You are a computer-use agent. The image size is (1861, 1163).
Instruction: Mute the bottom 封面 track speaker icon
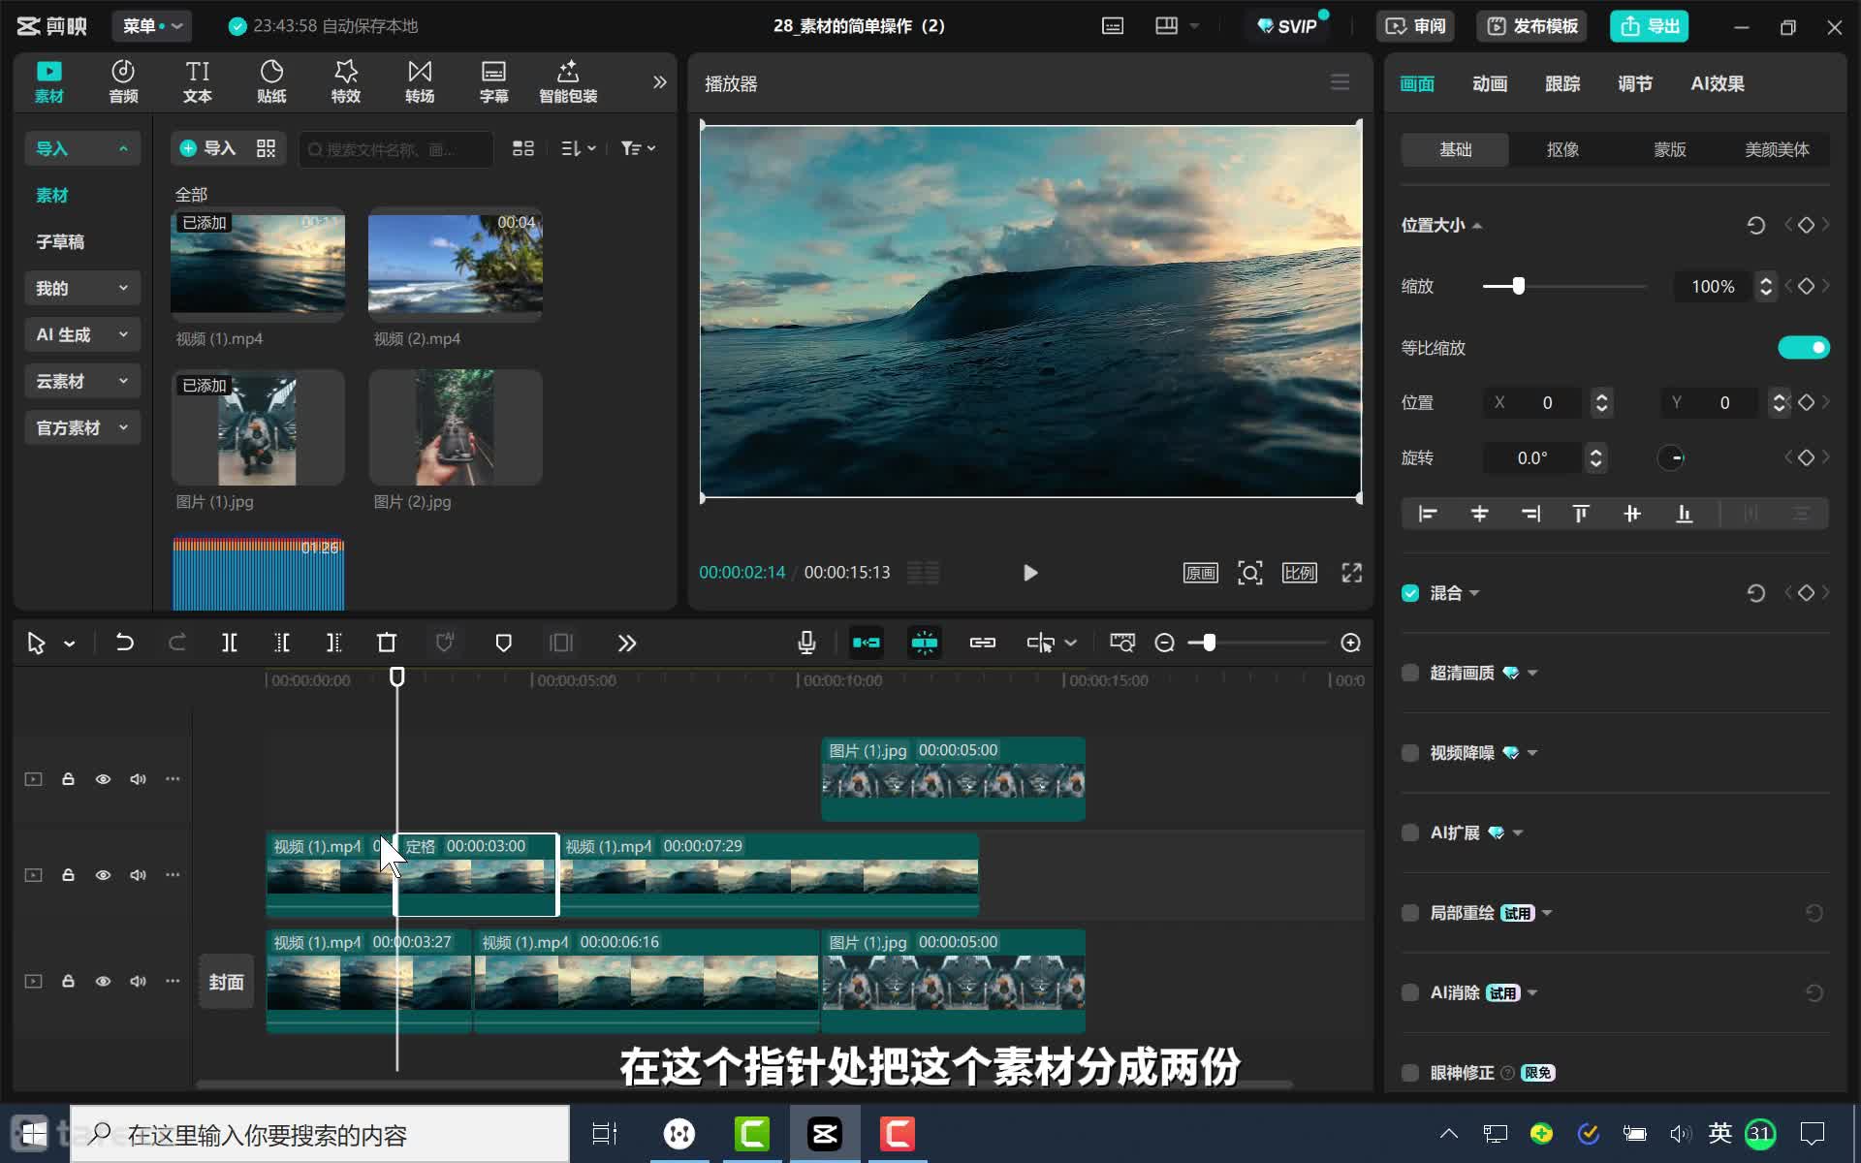click(x=138, y=981)
